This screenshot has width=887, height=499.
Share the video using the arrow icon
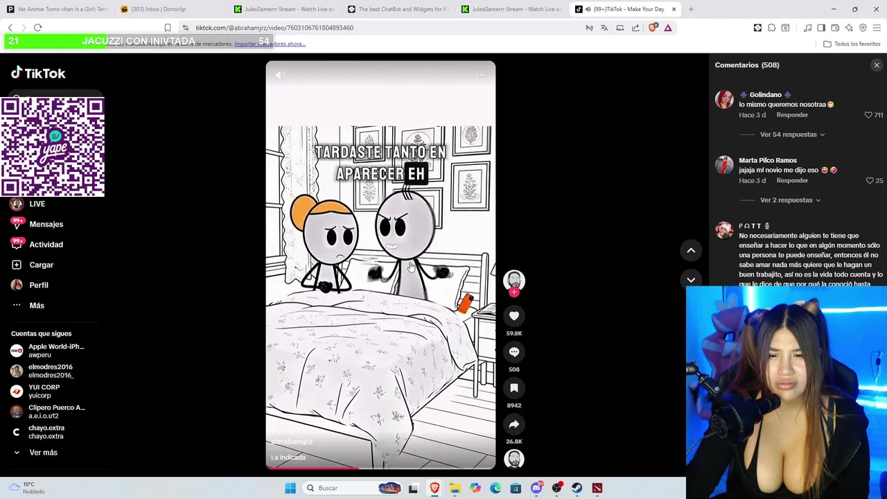point(514,424)
